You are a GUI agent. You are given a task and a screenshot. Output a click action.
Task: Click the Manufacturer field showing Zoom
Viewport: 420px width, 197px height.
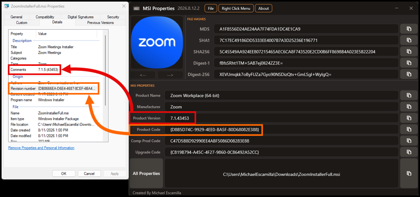pyautogui.click(x=281, y=107)
